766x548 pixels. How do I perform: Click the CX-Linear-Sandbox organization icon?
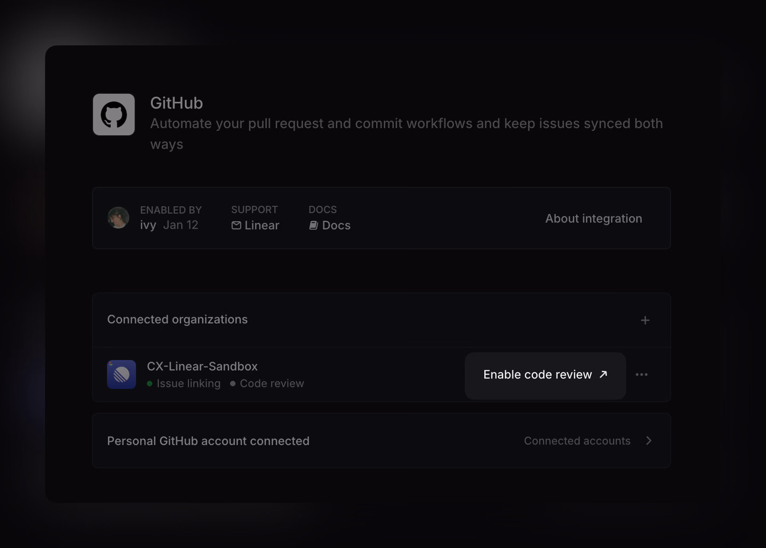click(122, 374)
